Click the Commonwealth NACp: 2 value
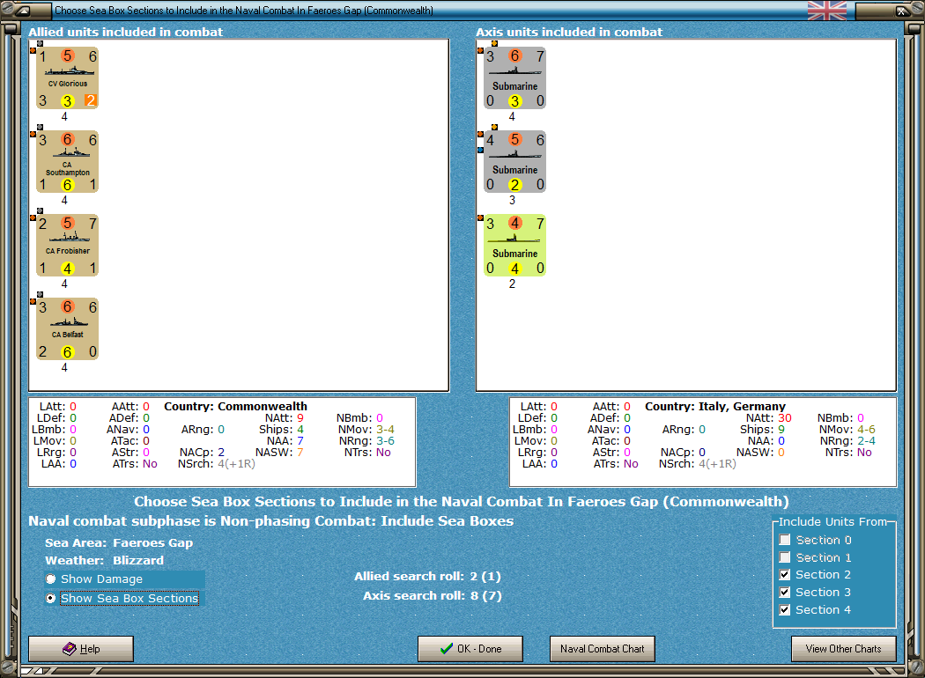Screen dimensions: 925x678 click(x=221, y=453)
